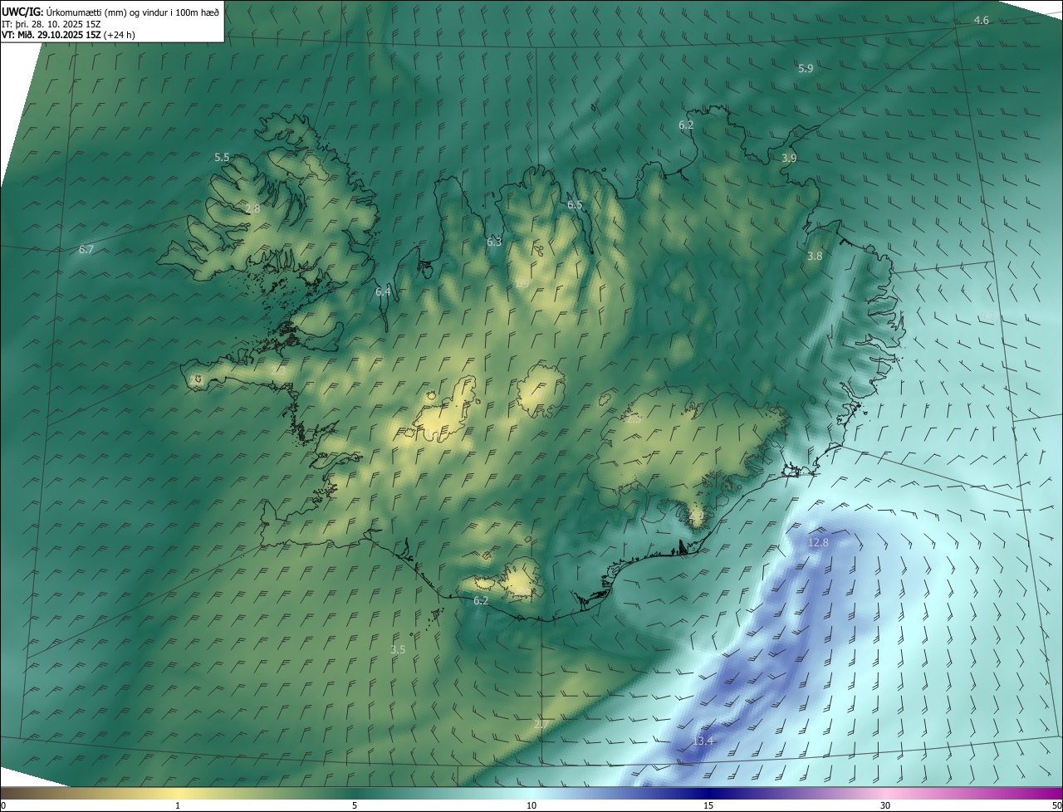Viewport: 1063px width, 812px height.
Task: Click the 2.8 value label in the Westfjords
Action: click(252, 208)
